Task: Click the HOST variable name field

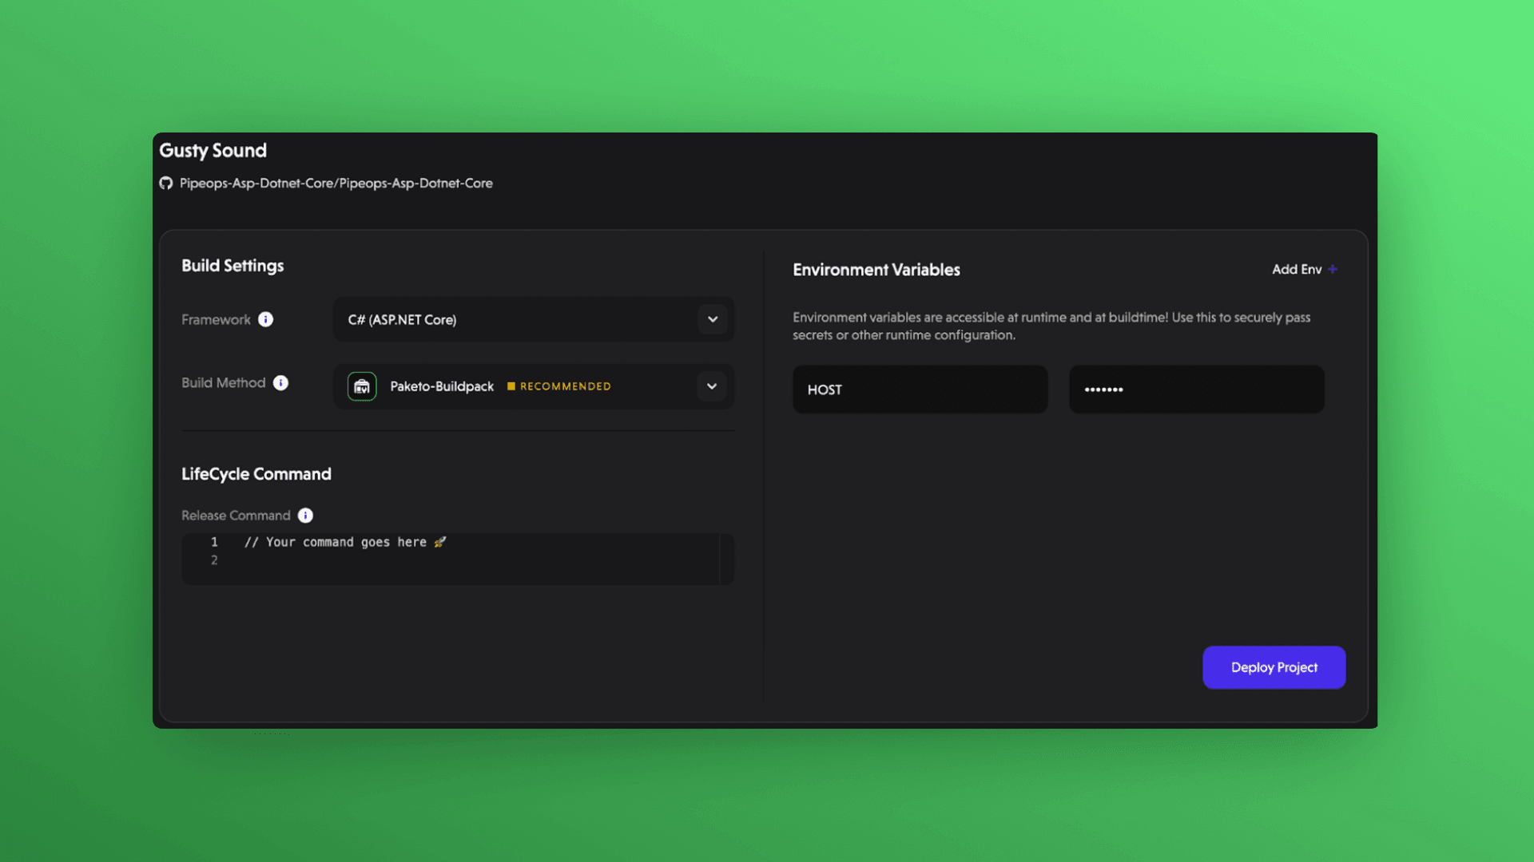Action: (920, 389)
